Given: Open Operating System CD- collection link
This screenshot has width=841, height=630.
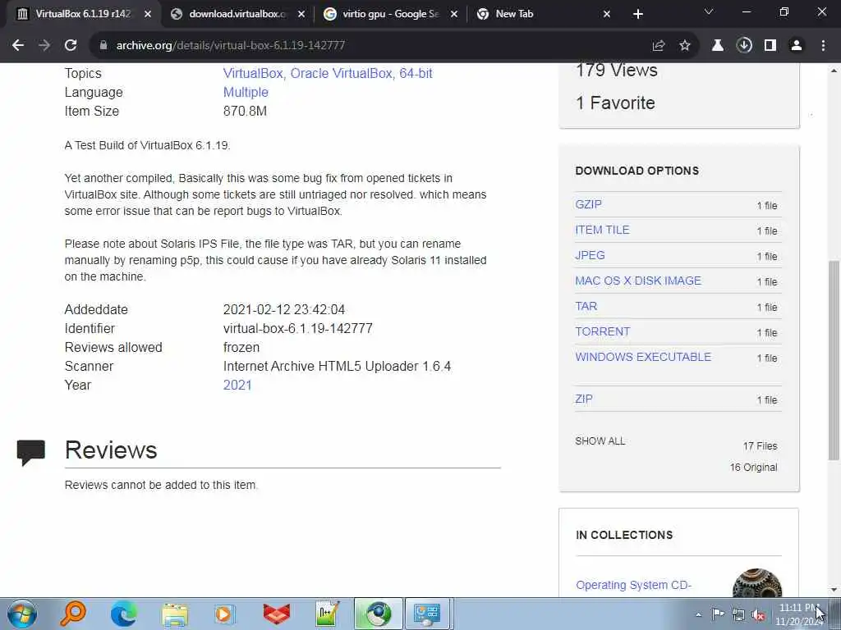Looking at the screenshot, I should coord(633,585).
